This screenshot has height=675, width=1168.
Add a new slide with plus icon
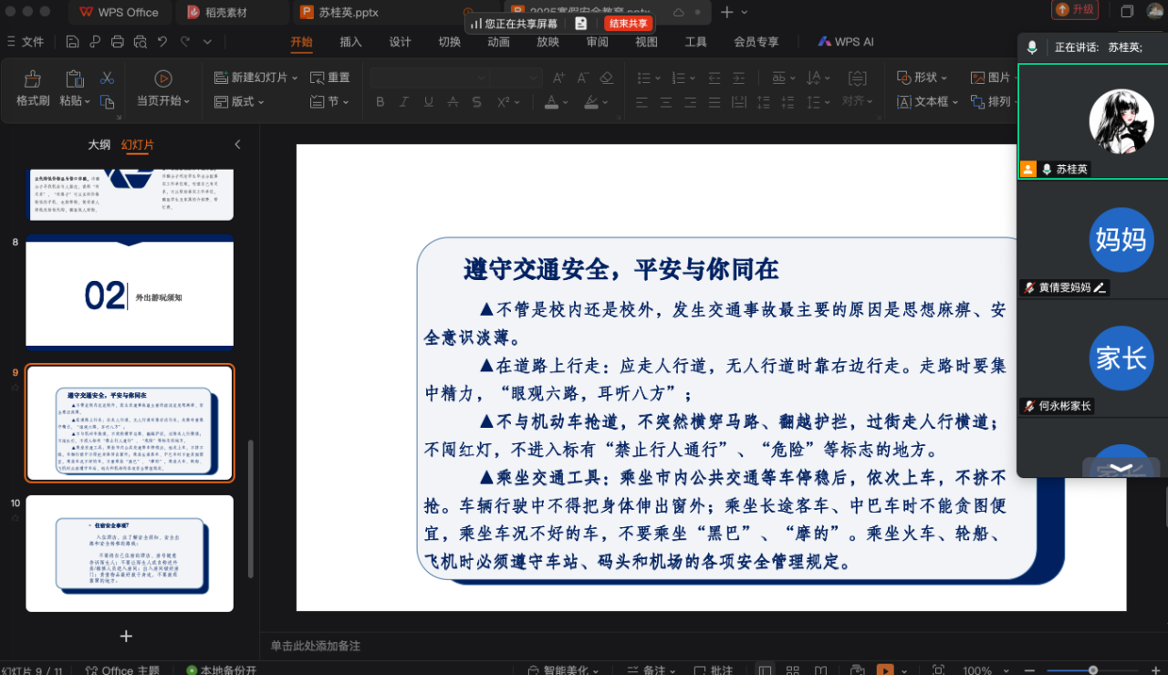pyautogui.click(x=126, y=636)
